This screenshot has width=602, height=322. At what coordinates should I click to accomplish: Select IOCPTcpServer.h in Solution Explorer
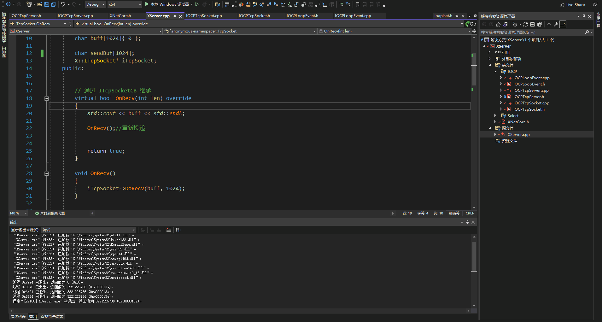(x=529, y=97)
